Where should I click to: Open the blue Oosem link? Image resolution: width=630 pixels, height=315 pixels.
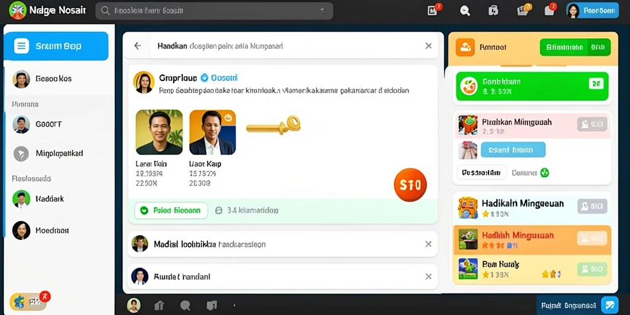coord(224,78)
